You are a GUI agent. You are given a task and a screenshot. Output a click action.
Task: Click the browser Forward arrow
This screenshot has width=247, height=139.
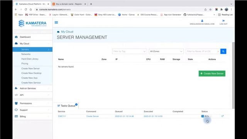21,9
